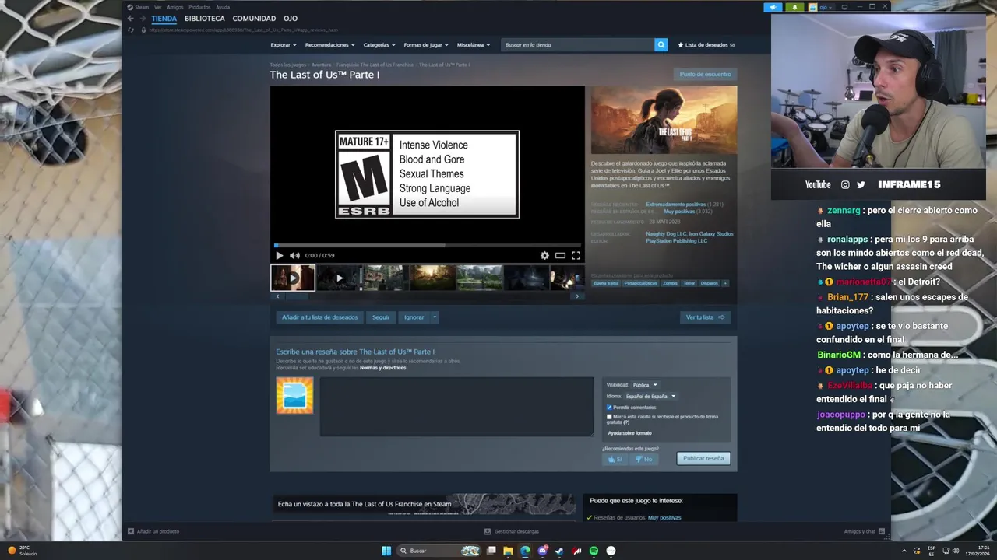The width and height of the screenshot is (997, 560).
Task: Open Naughty Dog LLC developer link
Action: (666, 234)
